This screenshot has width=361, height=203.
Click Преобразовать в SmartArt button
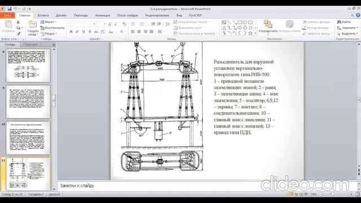(195, 34)
